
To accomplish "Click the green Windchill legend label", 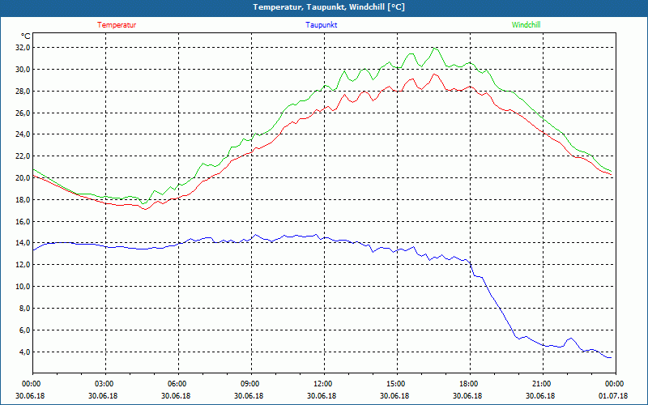I will click(x=526, y=25).
